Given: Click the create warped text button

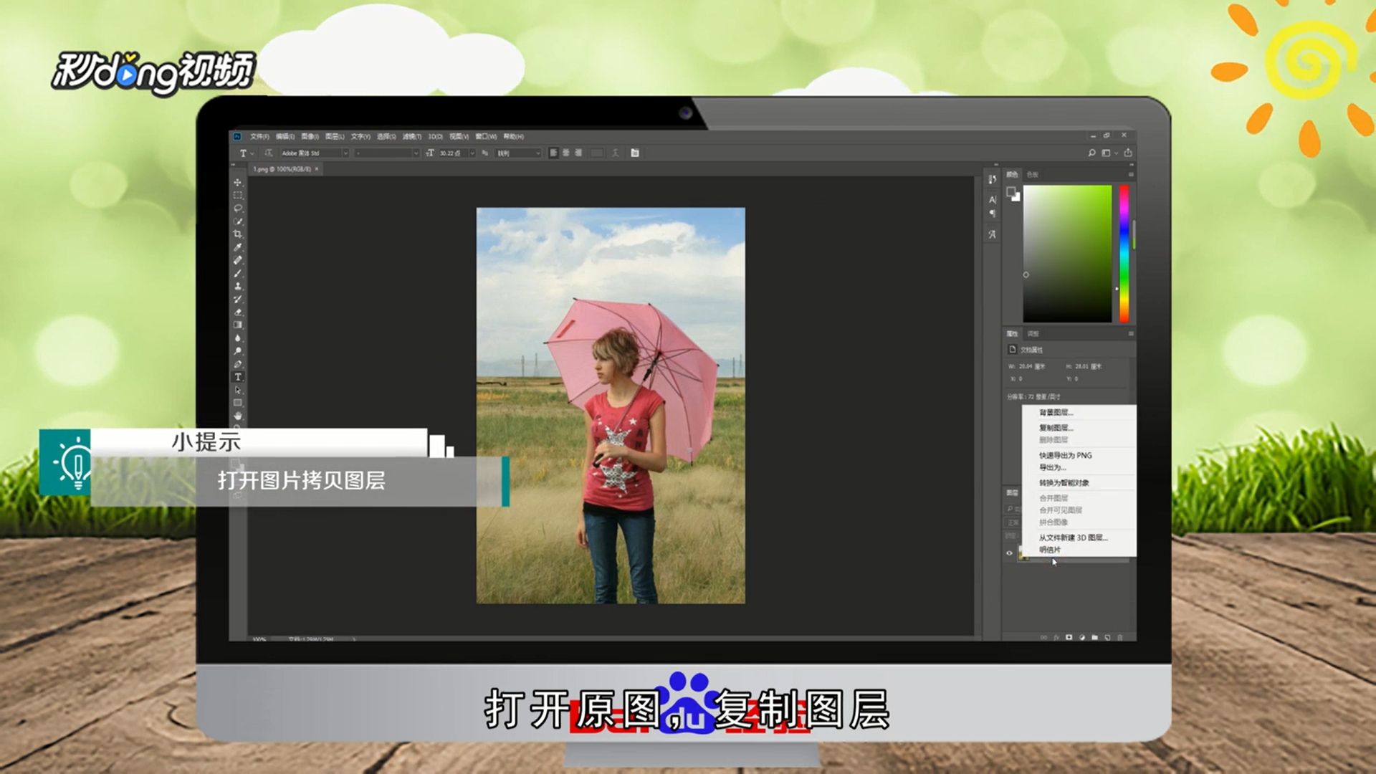Looking at the screenshot, I should [615, 153].
